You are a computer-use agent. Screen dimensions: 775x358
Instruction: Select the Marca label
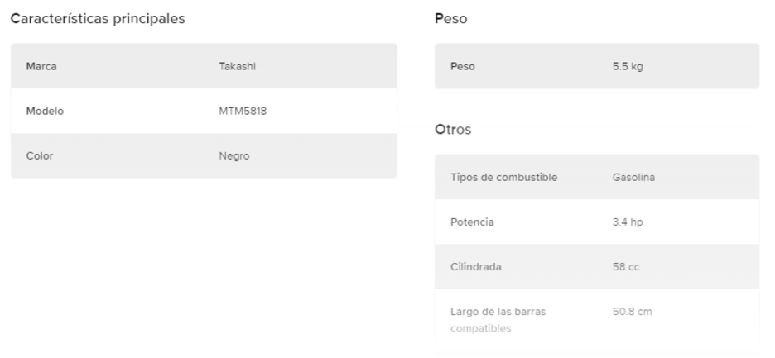41,66
